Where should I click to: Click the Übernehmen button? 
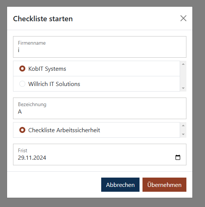pyautogui.click(x=164, y=185)
